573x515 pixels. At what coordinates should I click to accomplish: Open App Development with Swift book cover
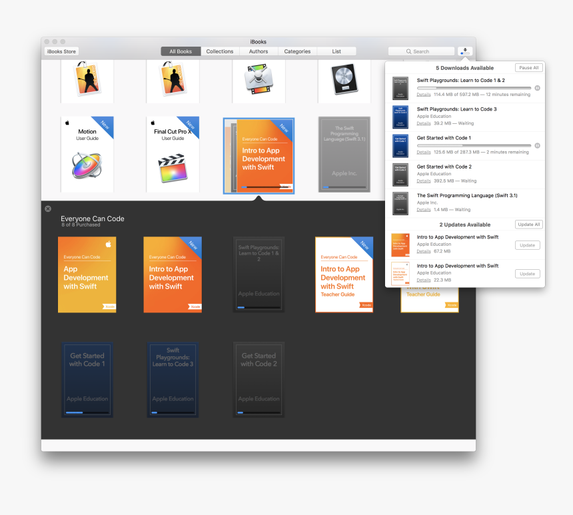(87, 274)
